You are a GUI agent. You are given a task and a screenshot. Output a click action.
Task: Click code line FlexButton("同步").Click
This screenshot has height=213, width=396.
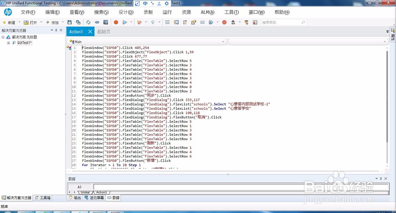click(x=126, y=96)
